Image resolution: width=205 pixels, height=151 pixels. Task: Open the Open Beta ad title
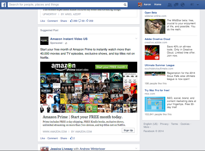(x=151, y=13)
